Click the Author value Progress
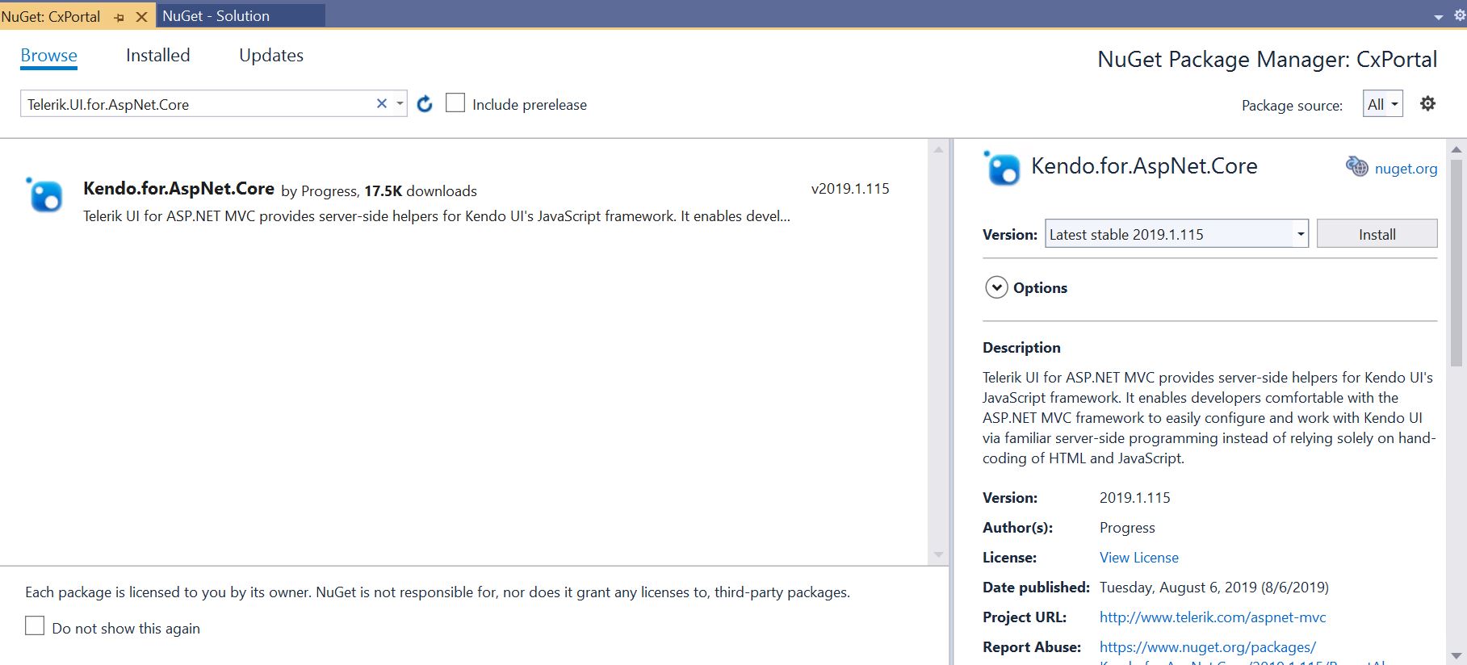The height and width of the screenshot is (665, 1467). point(1127,528)
